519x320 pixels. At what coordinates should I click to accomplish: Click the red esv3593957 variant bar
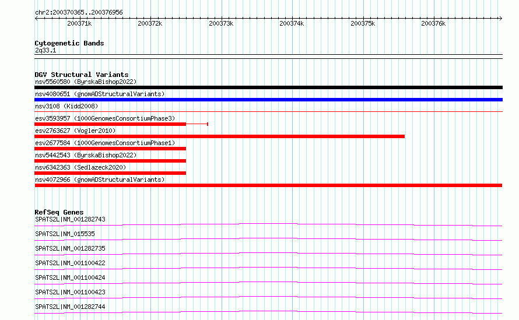point(110,124)
